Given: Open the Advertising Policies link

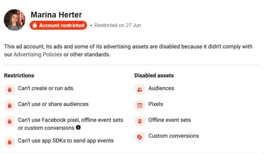Looking at the screenshot, I should click(x=38, y=55).
